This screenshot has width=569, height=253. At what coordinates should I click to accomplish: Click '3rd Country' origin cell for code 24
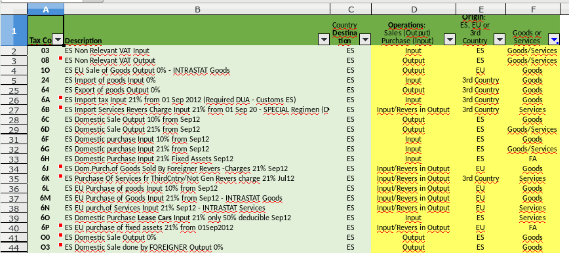(x=481, y=80)
